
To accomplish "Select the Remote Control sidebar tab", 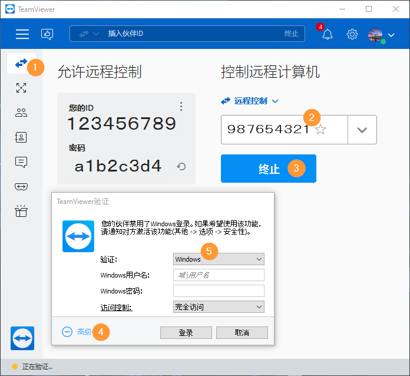I will pos(21,63).
